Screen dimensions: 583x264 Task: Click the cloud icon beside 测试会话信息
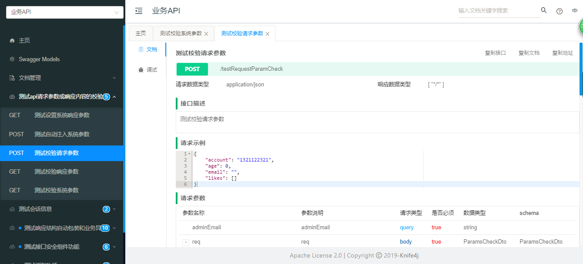point(12,209)
